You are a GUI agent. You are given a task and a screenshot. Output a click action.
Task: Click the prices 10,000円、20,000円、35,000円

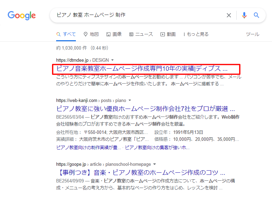click(206, 139)
